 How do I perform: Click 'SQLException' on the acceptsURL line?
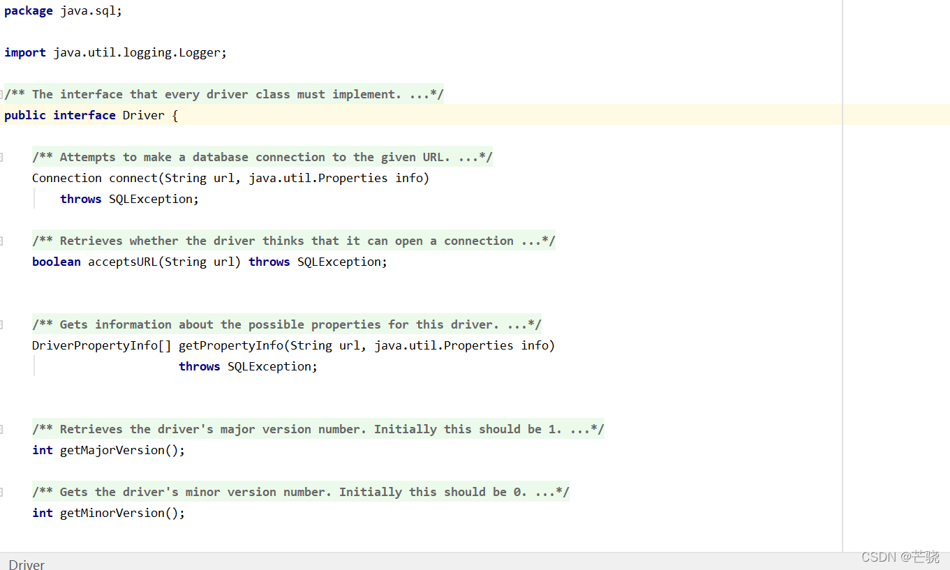tap(339, 262)
